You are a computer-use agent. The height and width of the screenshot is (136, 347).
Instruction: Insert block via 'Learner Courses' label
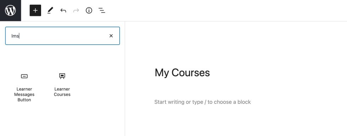(x=62, y=92)
